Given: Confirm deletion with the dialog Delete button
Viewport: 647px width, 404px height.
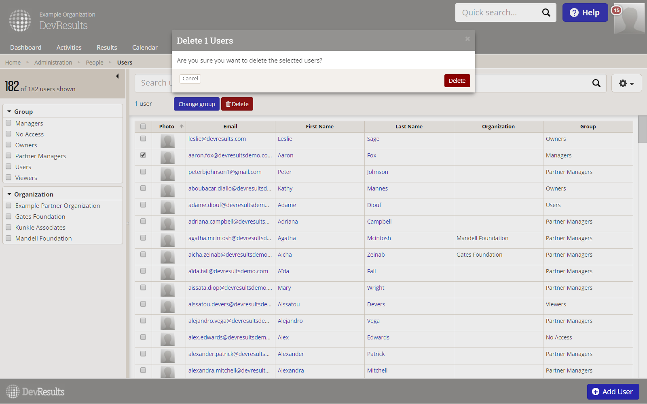Looking at the screenshot, I should click(457, 81).
